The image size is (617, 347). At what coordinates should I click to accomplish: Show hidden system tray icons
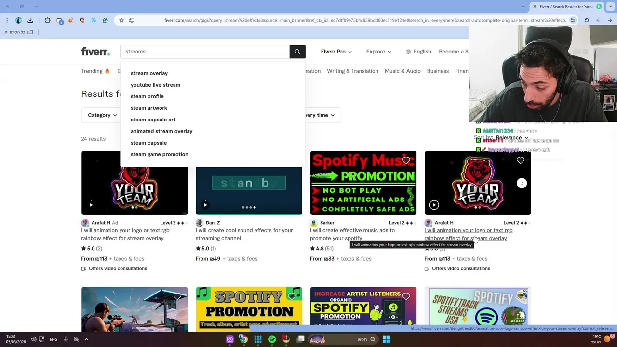(86, 339)
